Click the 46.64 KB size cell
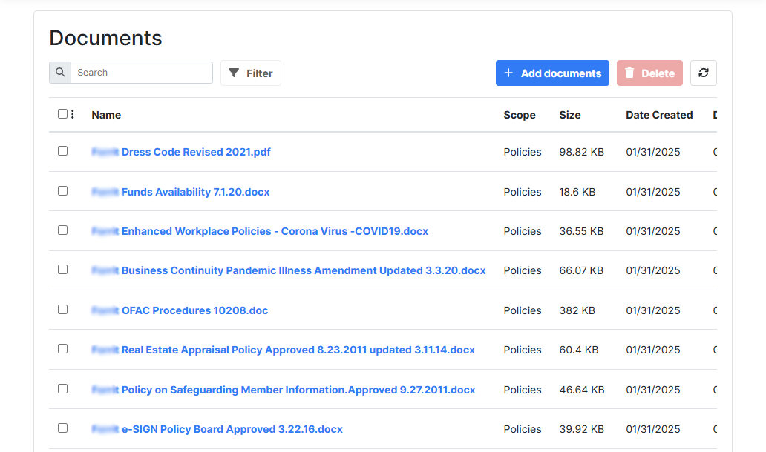This screenshot has width=766, height=452. pos(582,390)
